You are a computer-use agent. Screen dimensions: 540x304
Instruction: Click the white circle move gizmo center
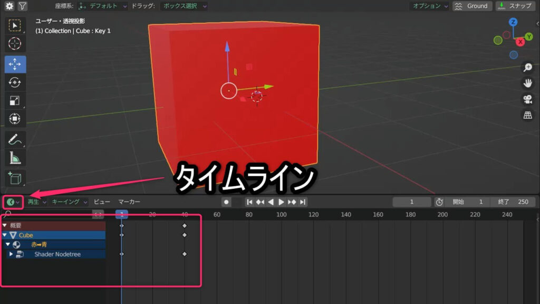229,91
